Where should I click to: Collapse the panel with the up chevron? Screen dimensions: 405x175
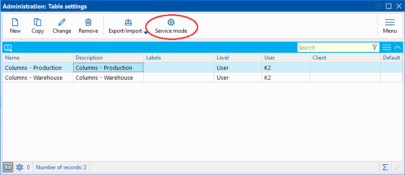[x=398, y=47]
